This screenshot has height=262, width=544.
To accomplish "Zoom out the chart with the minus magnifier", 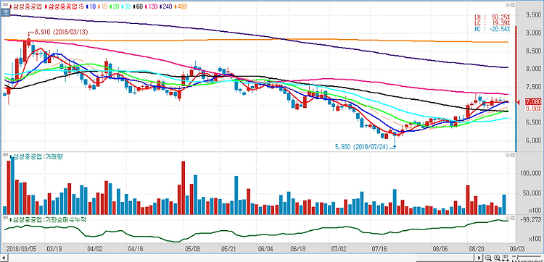I will click(x=488, y=258).
